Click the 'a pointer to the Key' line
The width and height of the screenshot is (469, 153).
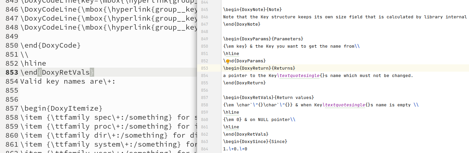(x=318, y=75)
